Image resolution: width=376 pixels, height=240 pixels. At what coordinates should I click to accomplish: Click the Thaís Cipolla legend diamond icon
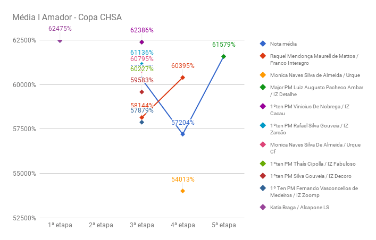point(263,164)
